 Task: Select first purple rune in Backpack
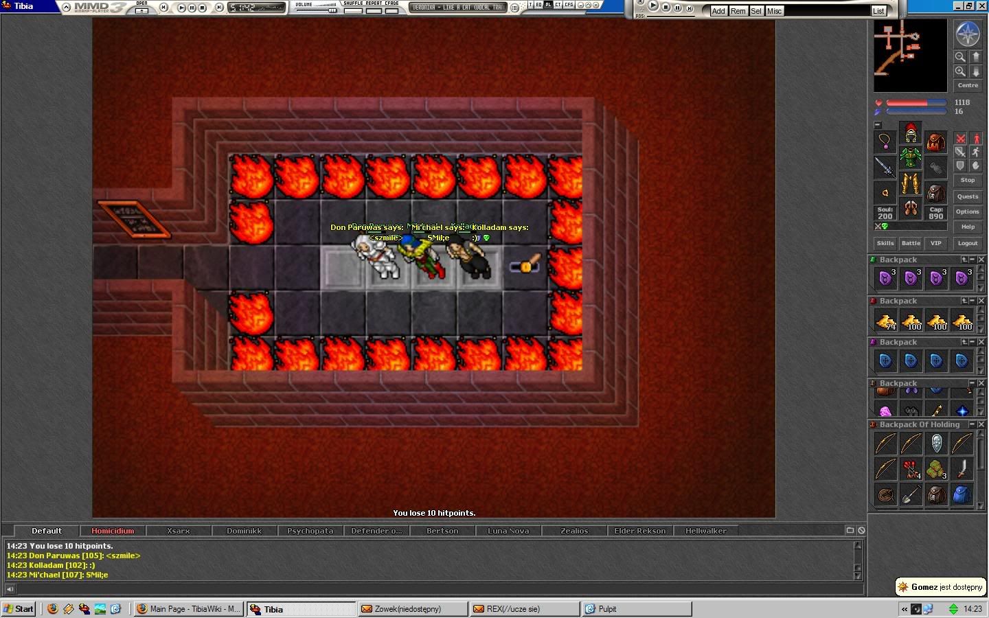885,278
